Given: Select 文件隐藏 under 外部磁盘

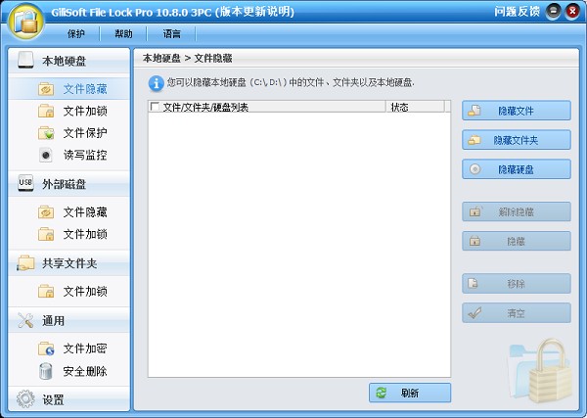Looking at the screenshot, I should point(84,212).
